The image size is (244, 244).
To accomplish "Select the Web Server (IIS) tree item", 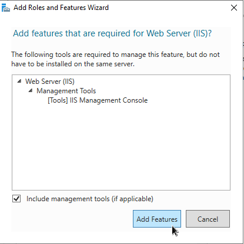I will (x=50, y=82).
